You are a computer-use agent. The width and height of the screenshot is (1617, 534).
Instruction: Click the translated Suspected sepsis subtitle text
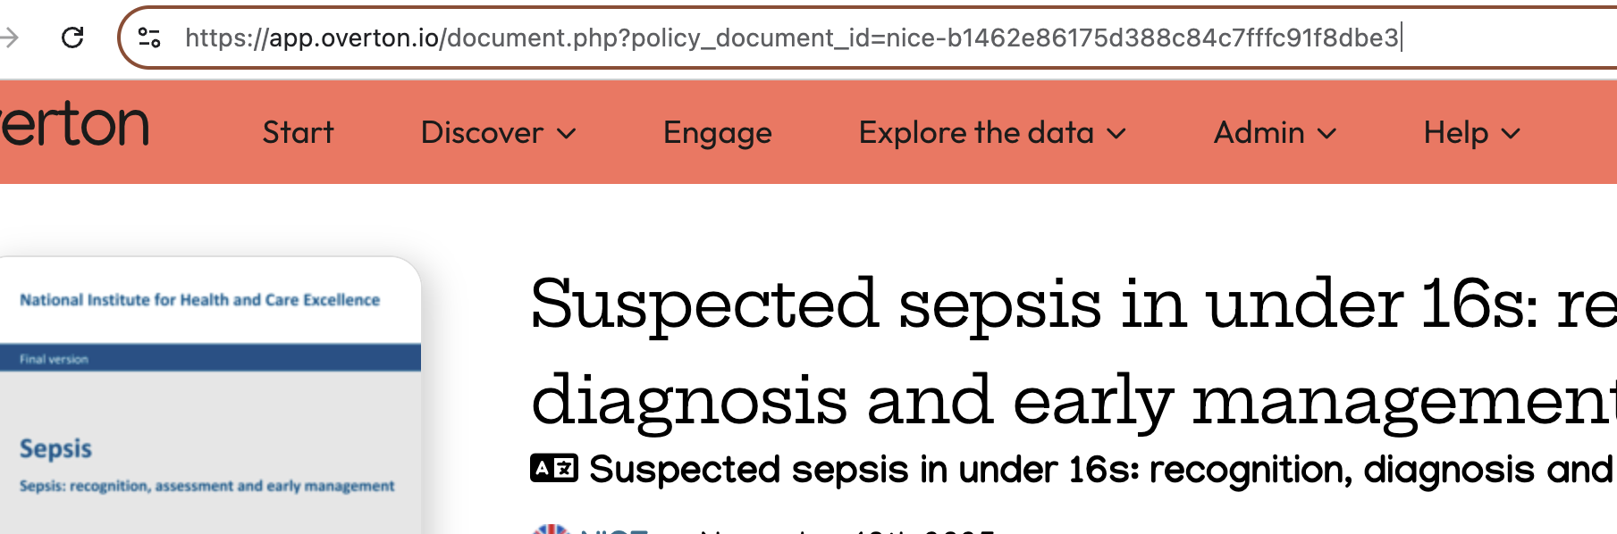[x=1101, y=469]
